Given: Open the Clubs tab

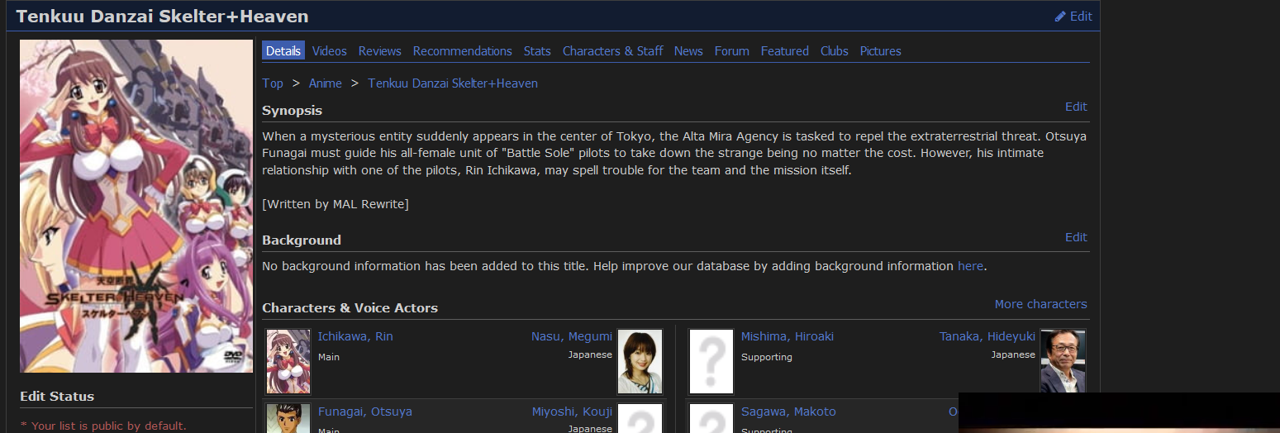Looking at the screenshot, I should click(835, 51).
